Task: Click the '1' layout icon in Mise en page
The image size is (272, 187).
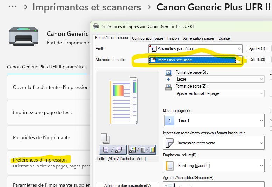Action: click(x=170, y=120)
